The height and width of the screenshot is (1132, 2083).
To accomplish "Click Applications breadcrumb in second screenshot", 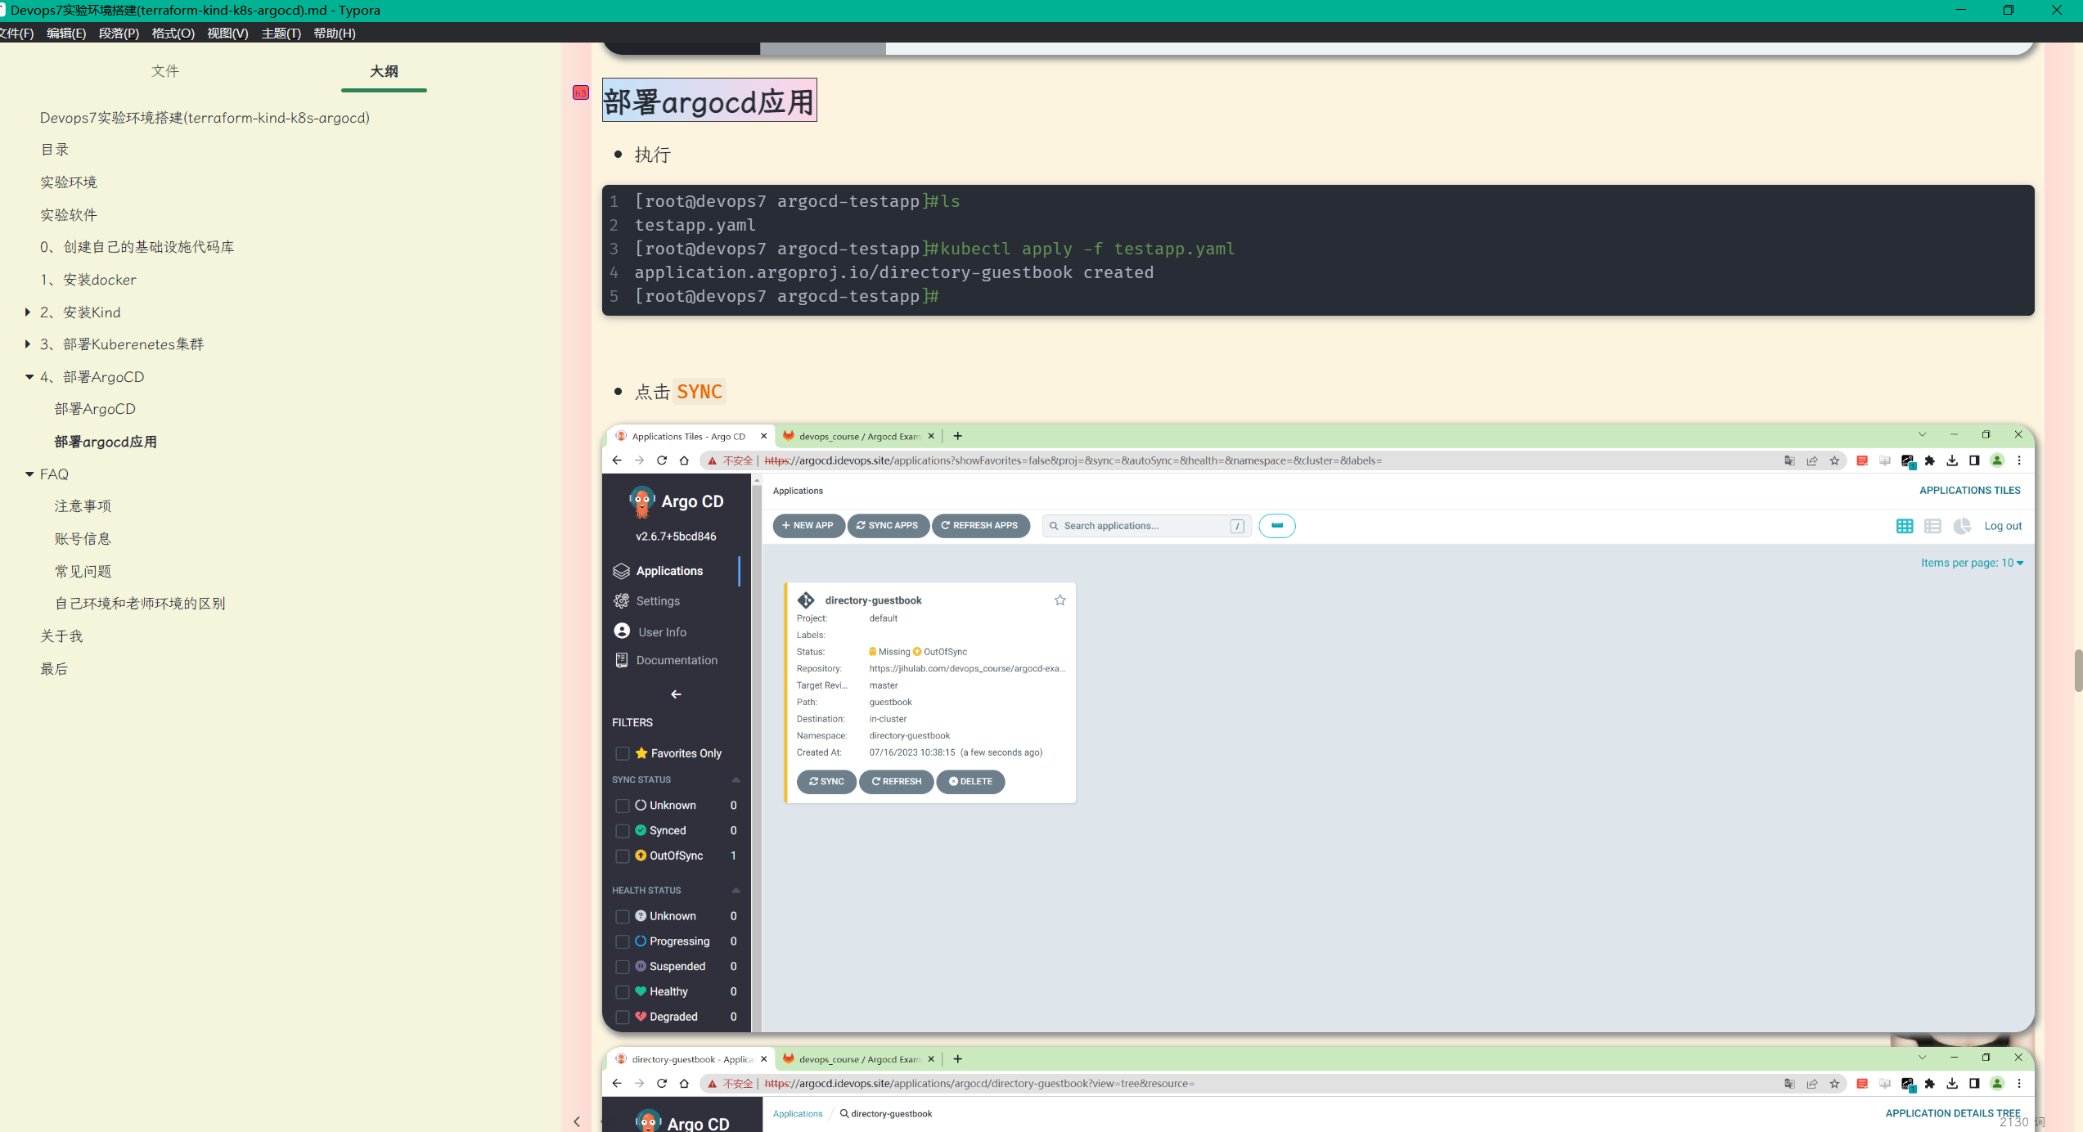I will [x=798, y=1114].
